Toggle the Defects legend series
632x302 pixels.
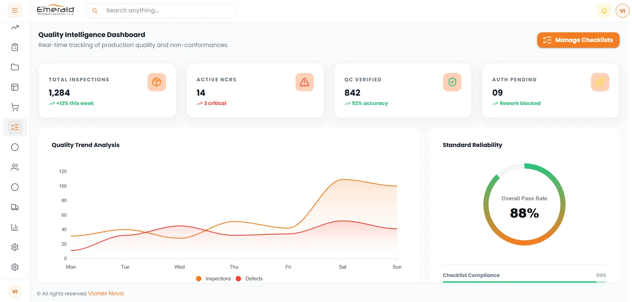pos(249,279)
